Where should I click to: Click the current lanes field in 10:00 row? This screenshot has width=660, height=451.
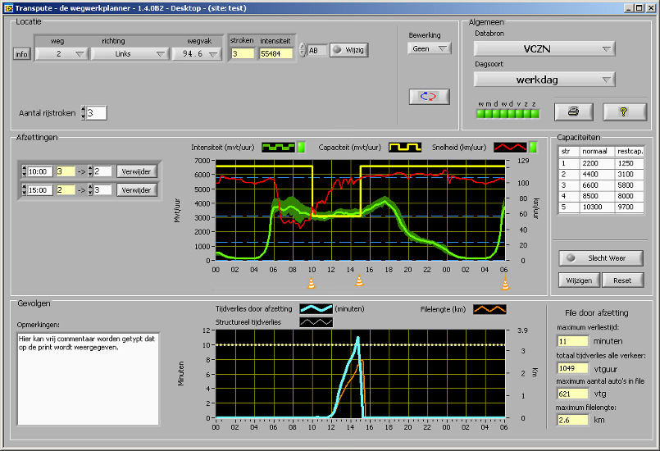click(66, 171)
